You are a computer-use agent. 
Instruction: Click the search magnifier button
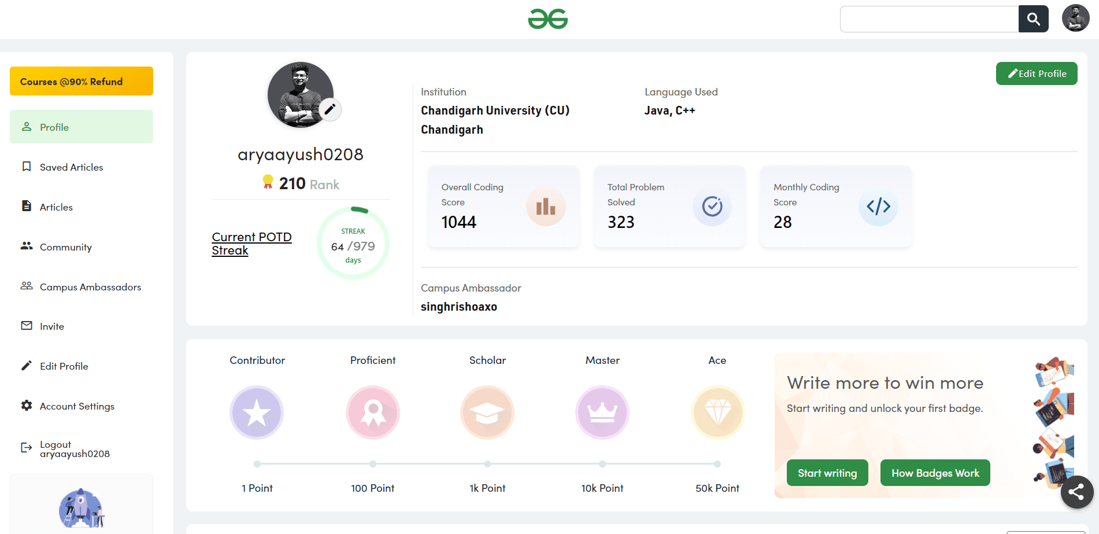(1033, 19)
